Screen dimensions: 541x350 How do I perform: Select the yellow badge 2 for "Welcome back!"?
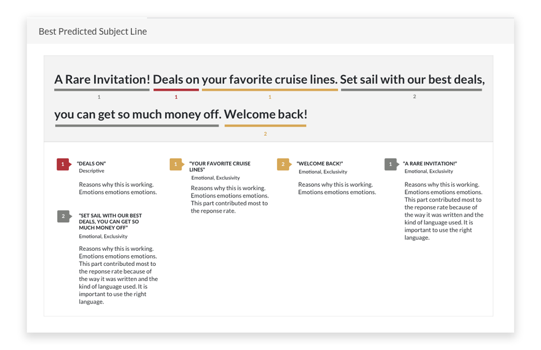pos(284,164)
